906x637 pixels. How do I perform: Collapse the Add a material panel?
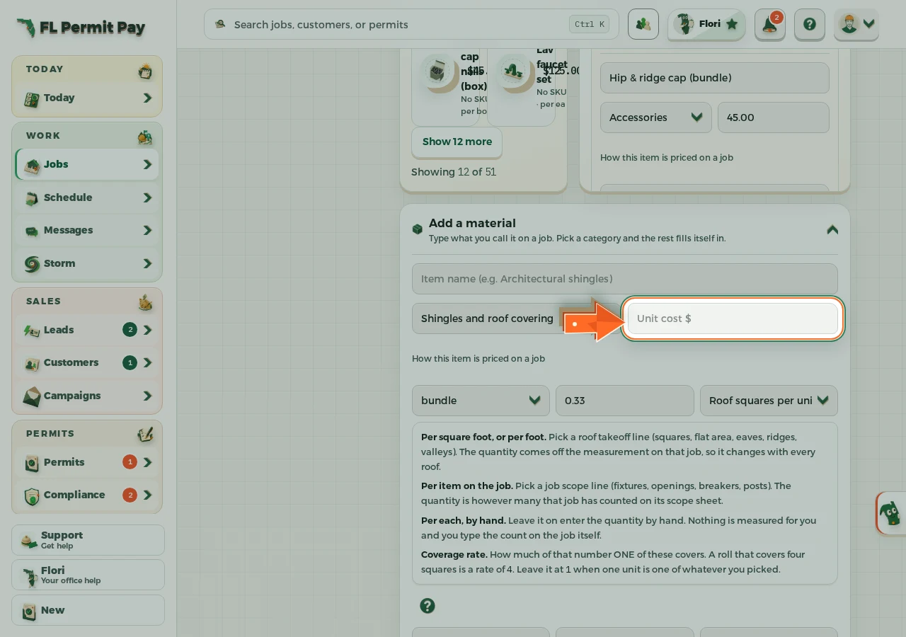pyautogui.click(x=832, y=230)
